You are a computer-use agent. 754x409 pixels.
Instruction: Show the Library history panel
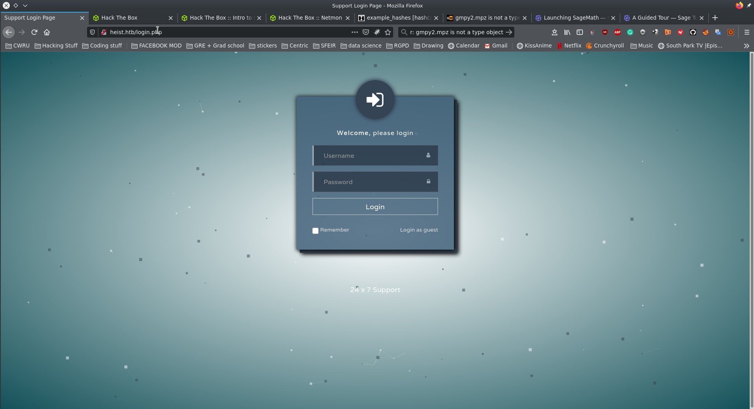coord(567,32)
